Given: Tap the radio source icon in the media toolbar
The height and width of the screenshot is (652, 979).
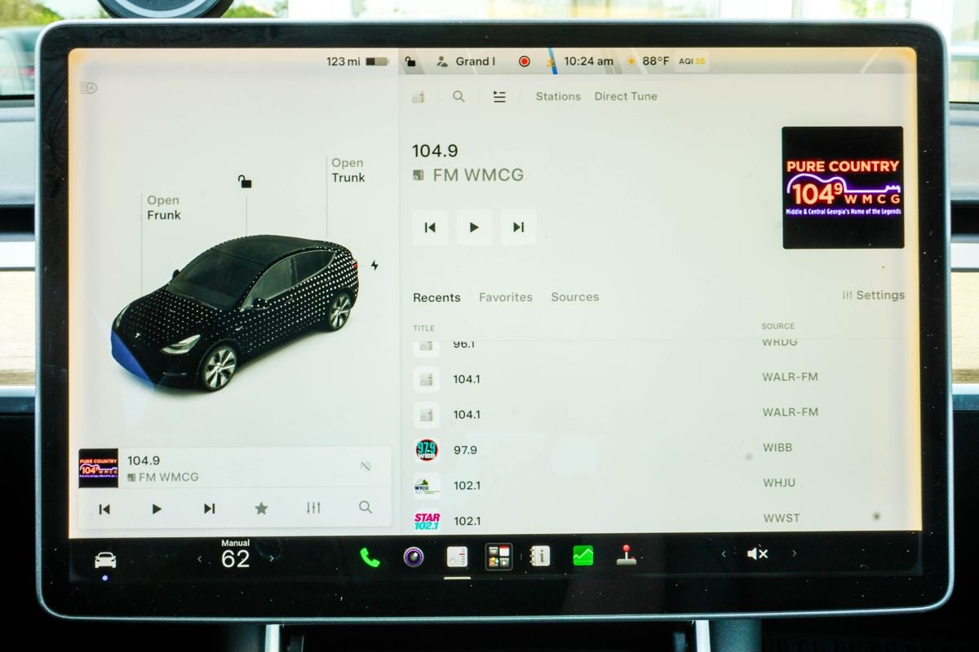Looking at the screenshot, I should (419, 97).
